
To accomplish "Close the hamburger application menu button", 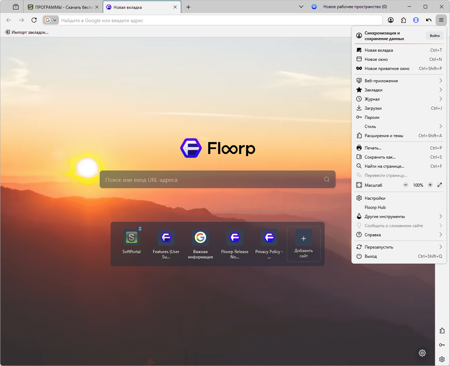I will [441, 20].
